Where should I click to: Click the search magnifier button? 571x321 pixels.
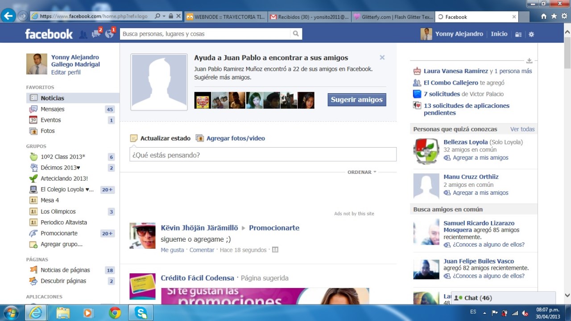pos(296,34)
